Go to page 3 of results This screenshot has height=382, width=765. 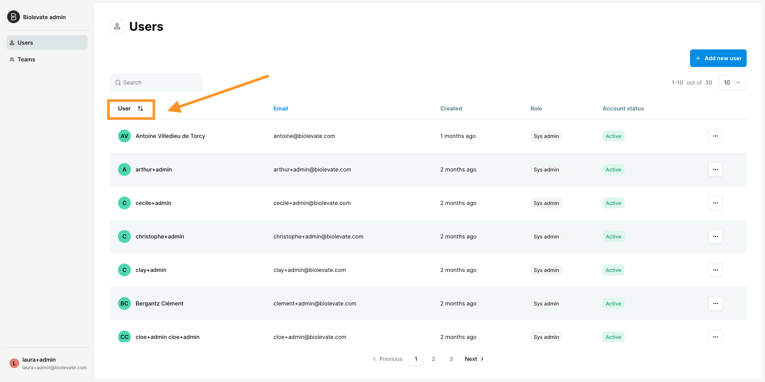pyautogui.click(x=451, y=359)
